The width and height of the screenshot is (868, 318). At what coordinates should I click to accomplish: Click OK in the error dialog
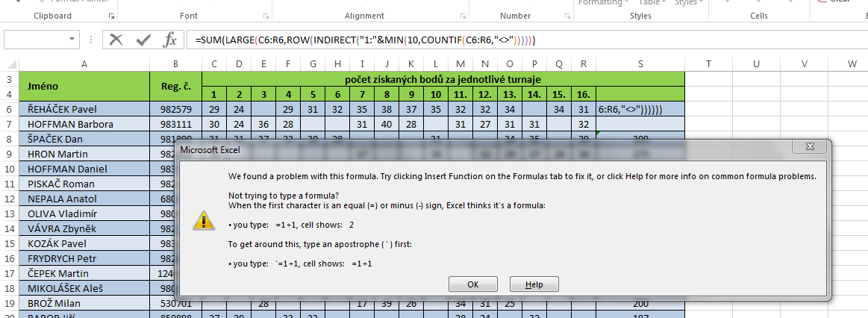(472, 284)
